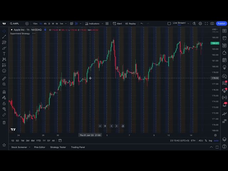The image size is (228, 171).
Task: Zoom out chart with minus button
Action: click(x=100, y=126)
